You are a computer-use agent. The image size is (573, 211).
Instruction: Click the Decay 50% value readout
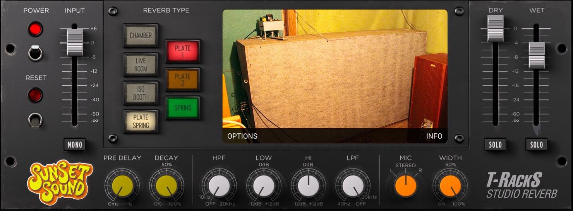166,165
